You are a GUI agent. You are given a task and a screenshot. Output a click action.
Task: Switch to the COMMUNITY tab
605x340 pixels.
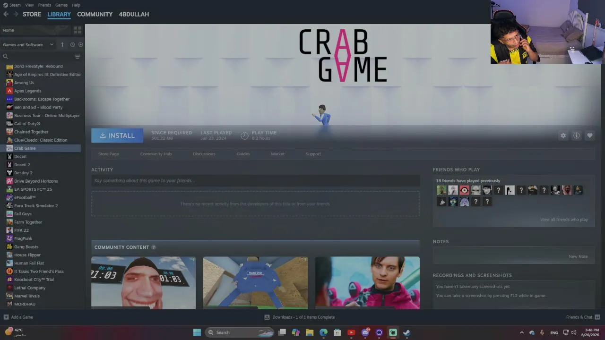[x=95, y=14]
